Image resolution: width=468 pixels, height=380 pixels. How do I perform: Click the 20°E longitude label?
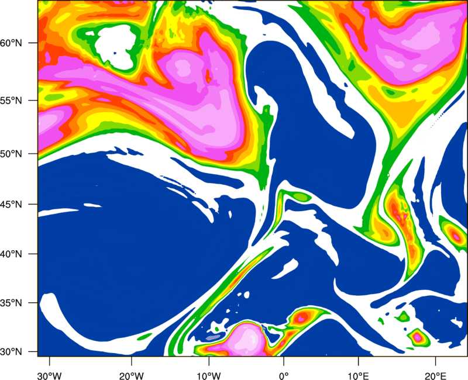(x=435, y=376)
